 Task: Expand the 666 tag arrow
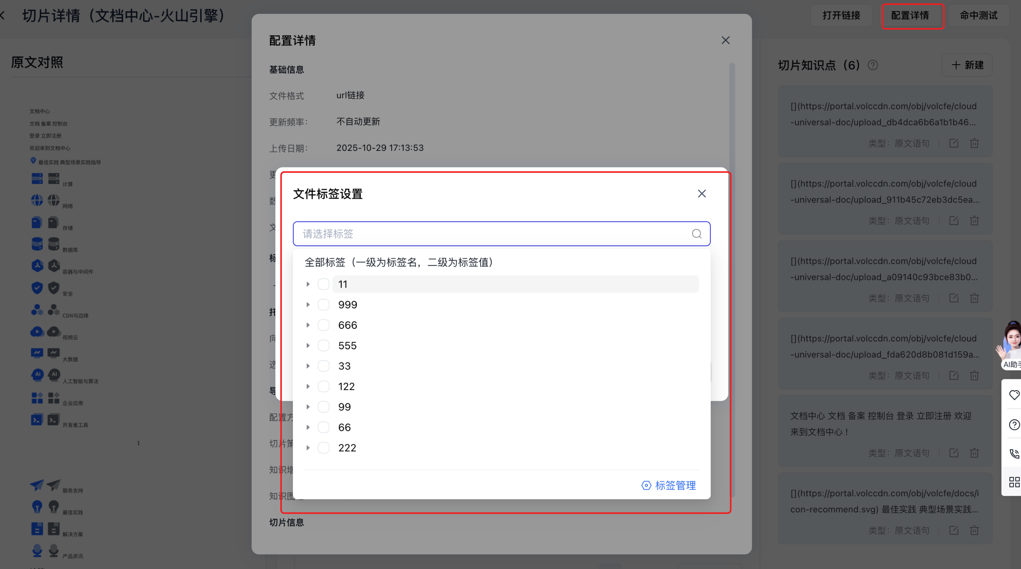pyautogui.click(x=308, y=325)
